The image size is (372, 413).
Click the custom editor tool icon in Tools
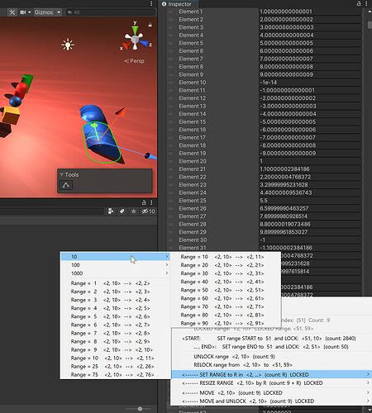(x=66, y=185)
